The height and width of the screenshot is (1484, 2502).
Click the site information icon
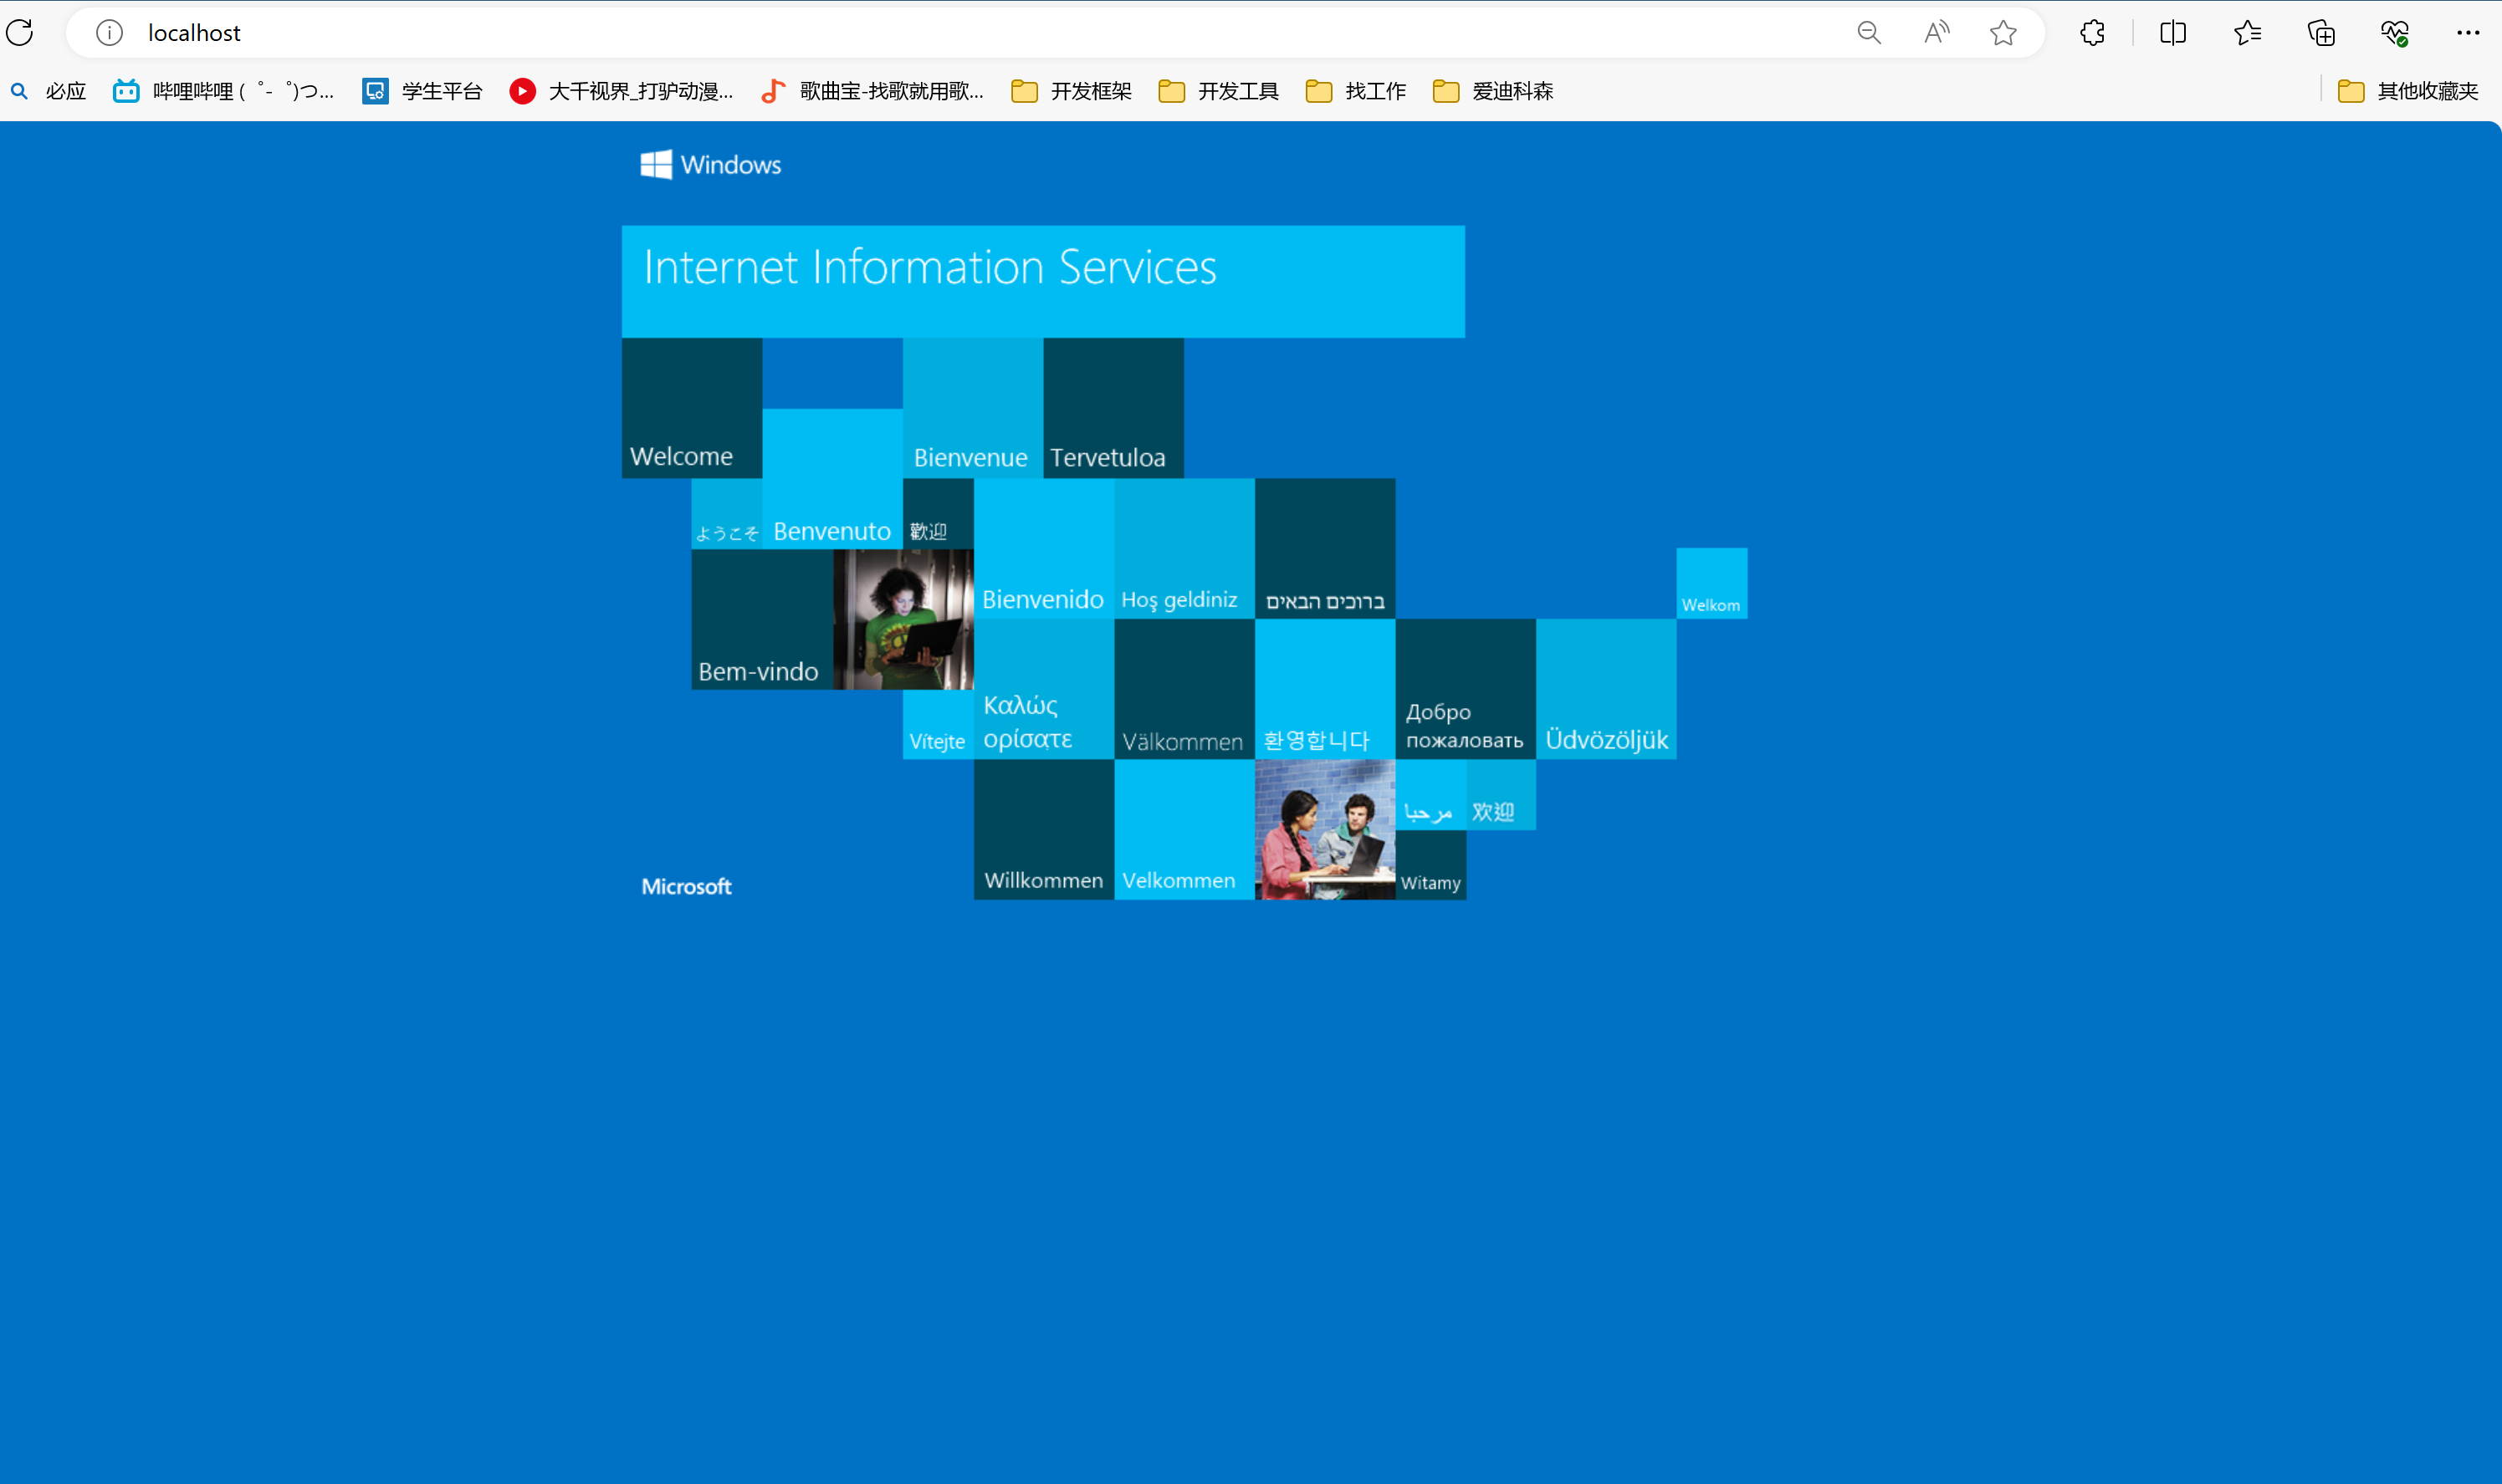pos(109,33)
